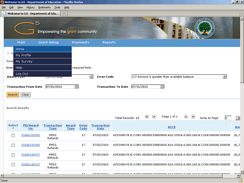Open the Transaction To Date calendar picker
244x183 pixels.
[162, 87]
